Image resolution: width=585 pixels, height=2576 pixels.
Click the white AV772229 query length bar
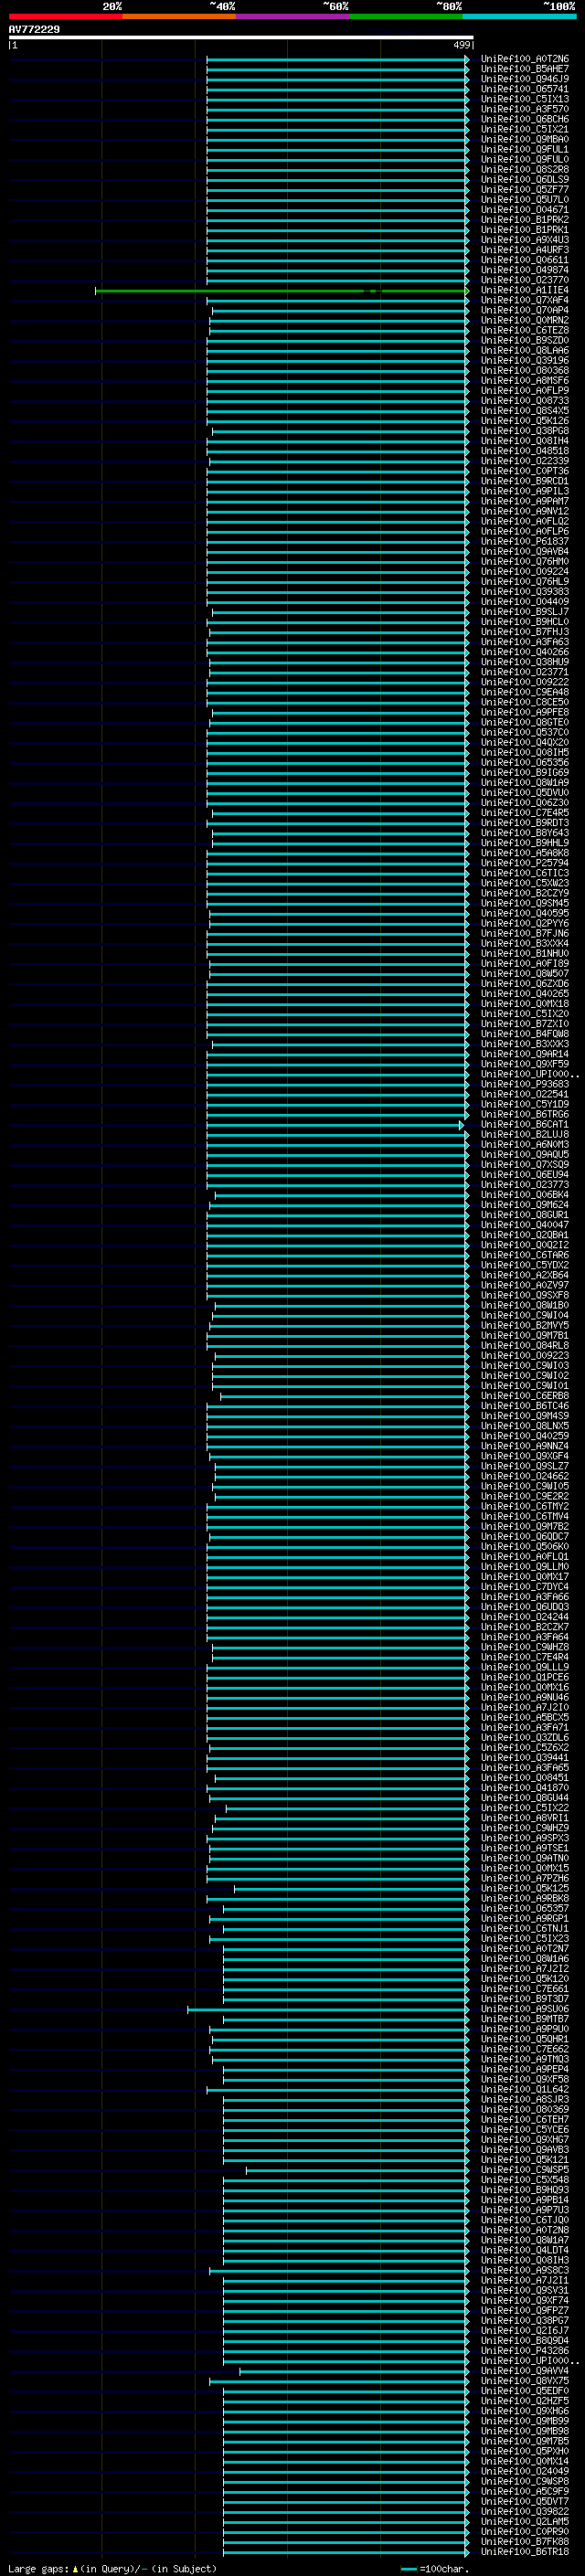pos(241,38)
